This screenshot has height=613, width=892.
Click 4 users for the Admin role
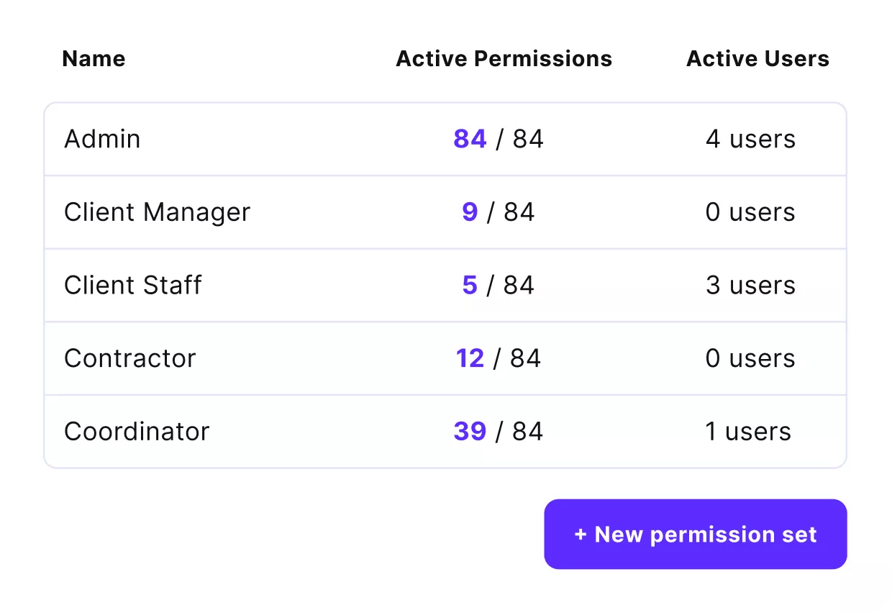tap(750, 139)
